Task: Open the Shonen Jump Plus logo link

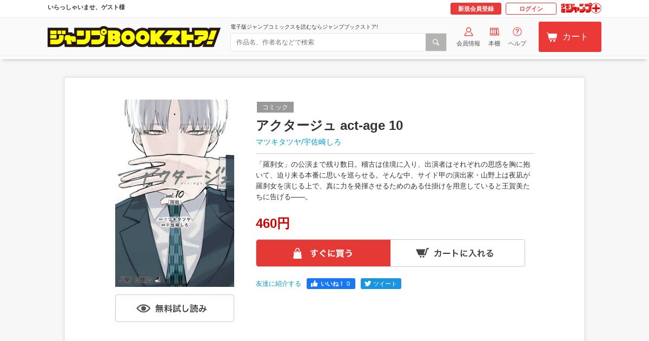Action: click(581, 8)
